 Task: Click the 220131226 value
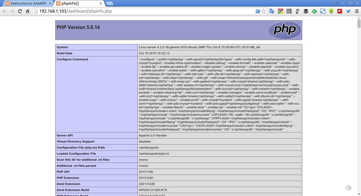click(147, 184)
